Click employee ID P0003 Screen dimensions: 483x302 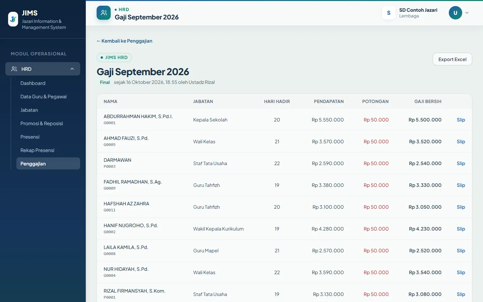110,166
